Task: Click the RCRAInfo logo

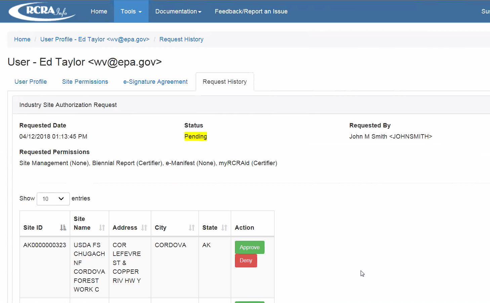Action: pos(42,11)
